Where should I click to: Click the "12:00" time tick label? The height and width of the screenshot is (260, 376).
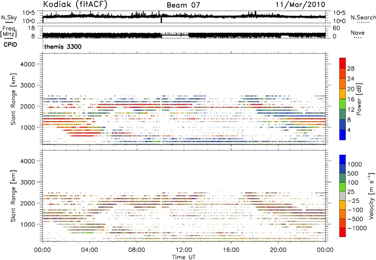tap(184, 250)
